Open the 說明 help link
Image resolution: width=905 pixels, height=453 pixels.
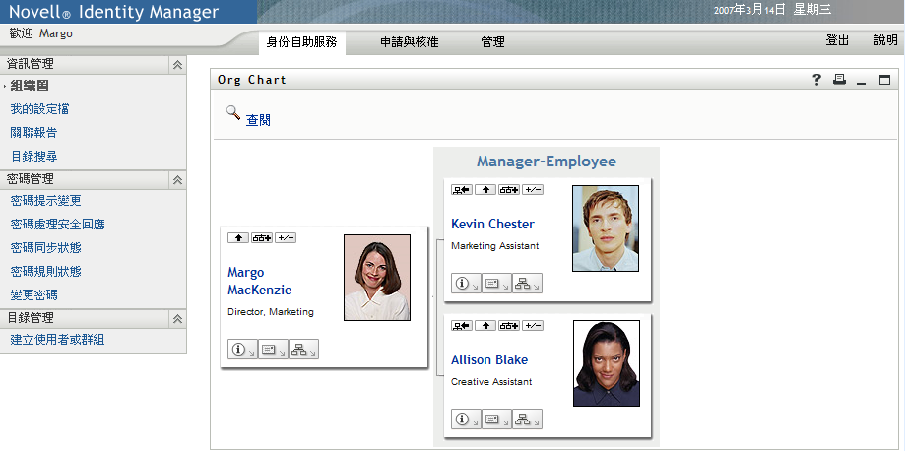[885, 40]
